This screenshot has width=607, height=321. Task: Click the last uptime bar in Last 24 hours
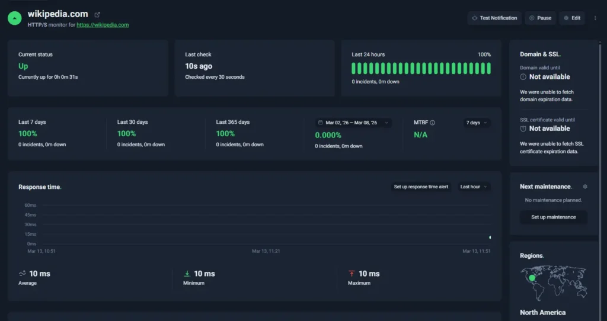pos(489,69)
